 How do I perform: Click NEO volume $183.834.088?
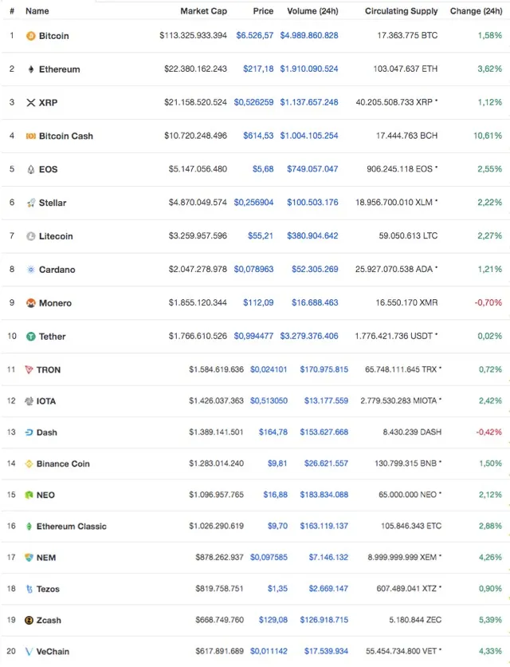324,495
